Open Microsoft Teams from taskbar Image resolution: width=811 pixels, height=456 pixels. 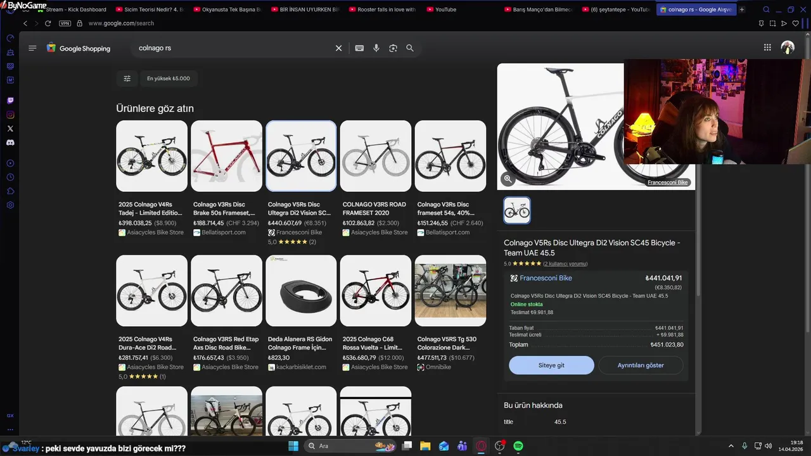coord(462,446)
